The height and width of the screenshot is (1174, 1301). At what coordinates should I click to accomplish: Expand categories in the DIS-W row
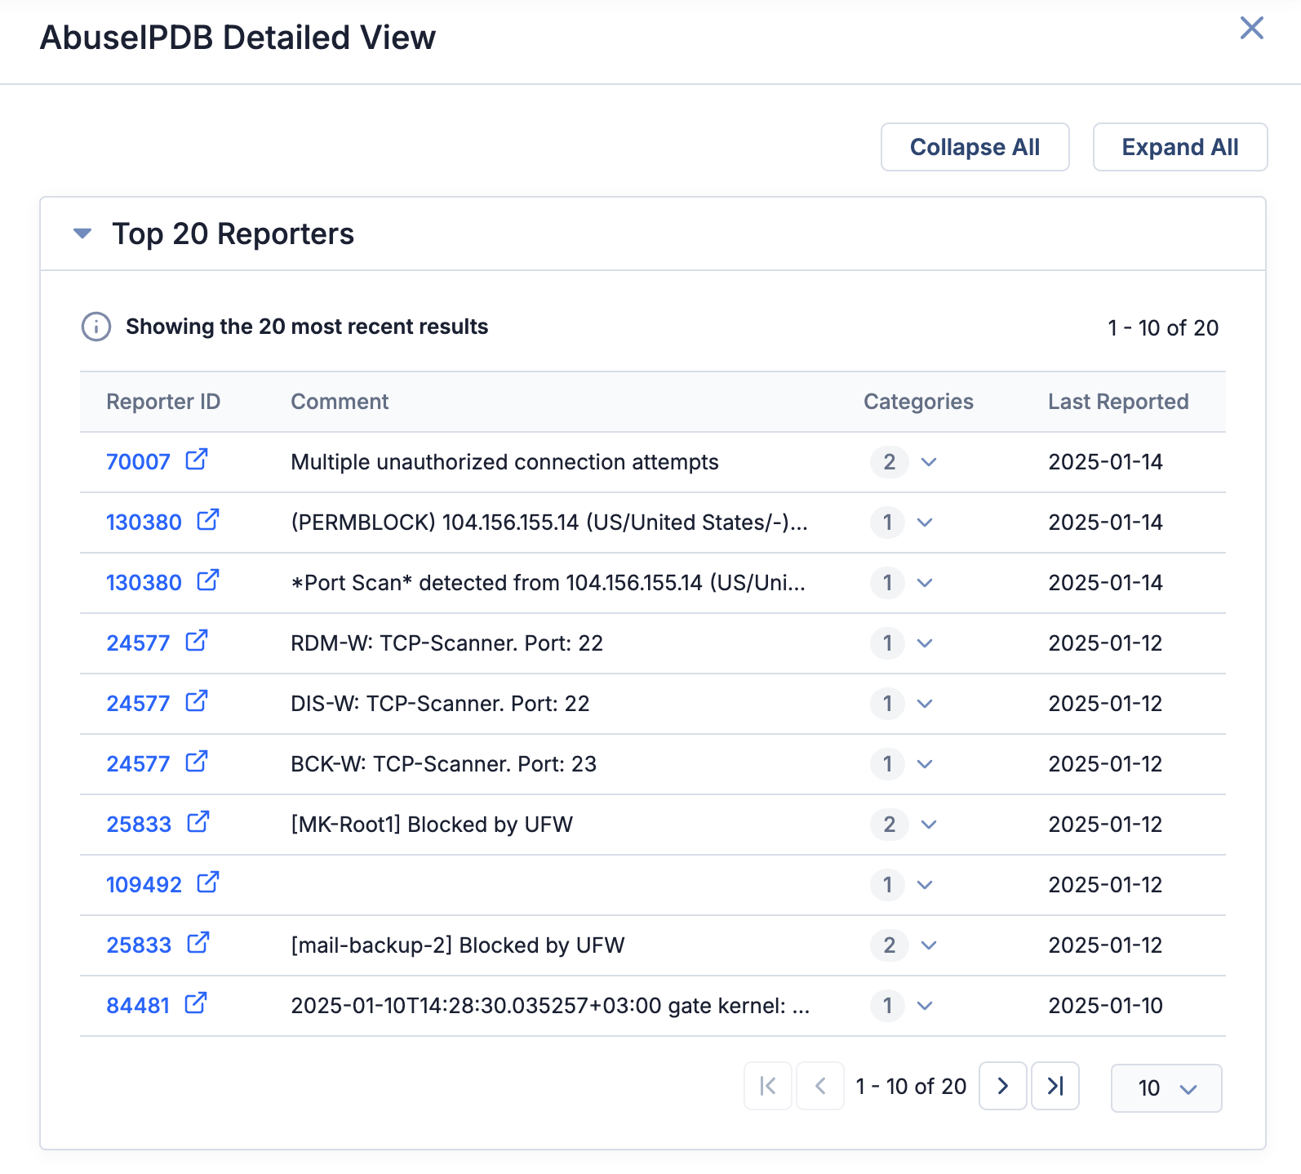(925, 704)
